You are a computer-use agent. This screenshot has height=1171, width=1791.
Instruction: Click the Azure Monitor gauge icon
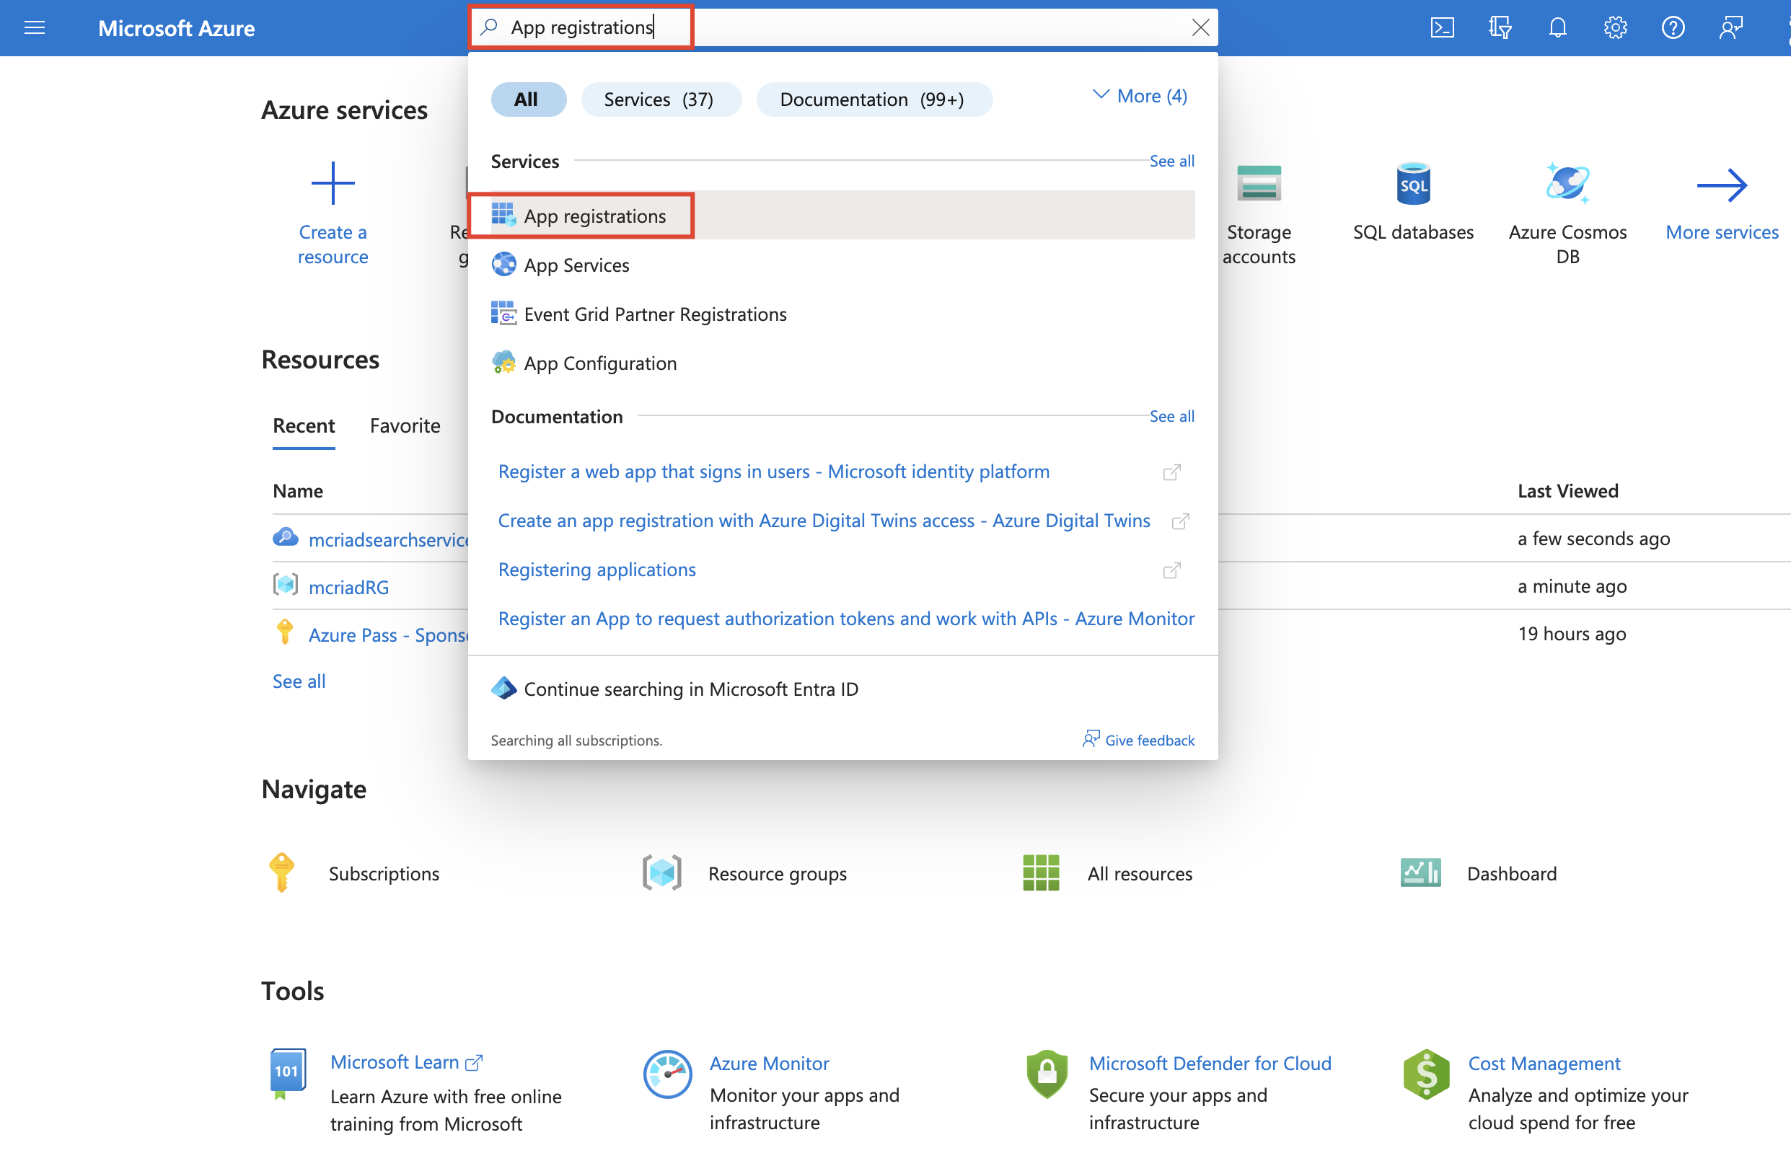point(667,1074)
